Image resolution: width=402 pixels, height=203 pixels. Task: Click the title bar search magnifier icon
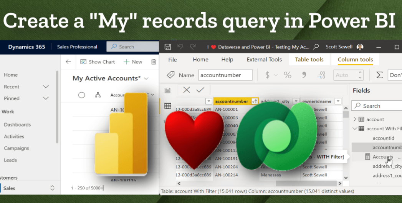tap(316, 47)
